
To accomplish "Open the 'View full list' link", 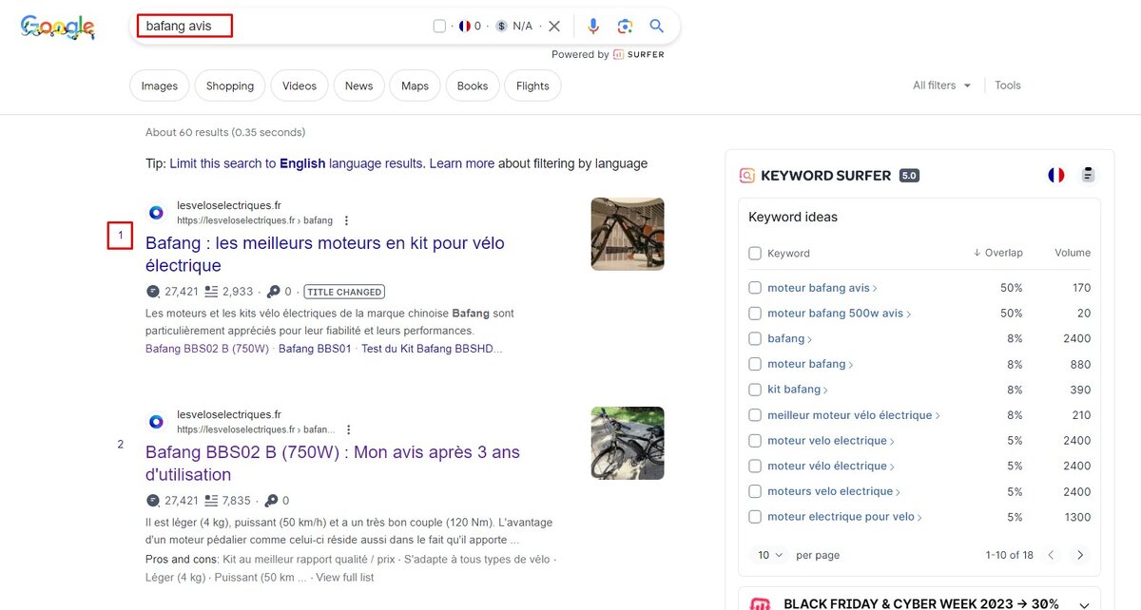I will 345,577.
